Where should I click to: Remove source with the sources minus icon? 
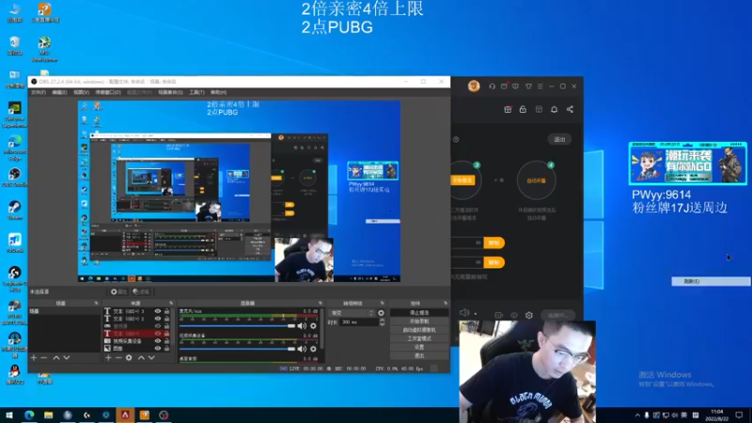point(118,358)
